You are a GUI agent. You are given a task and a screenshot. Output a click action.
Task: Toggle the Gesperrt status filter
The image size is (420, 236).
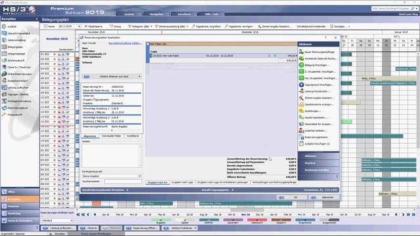click(282, 220)
